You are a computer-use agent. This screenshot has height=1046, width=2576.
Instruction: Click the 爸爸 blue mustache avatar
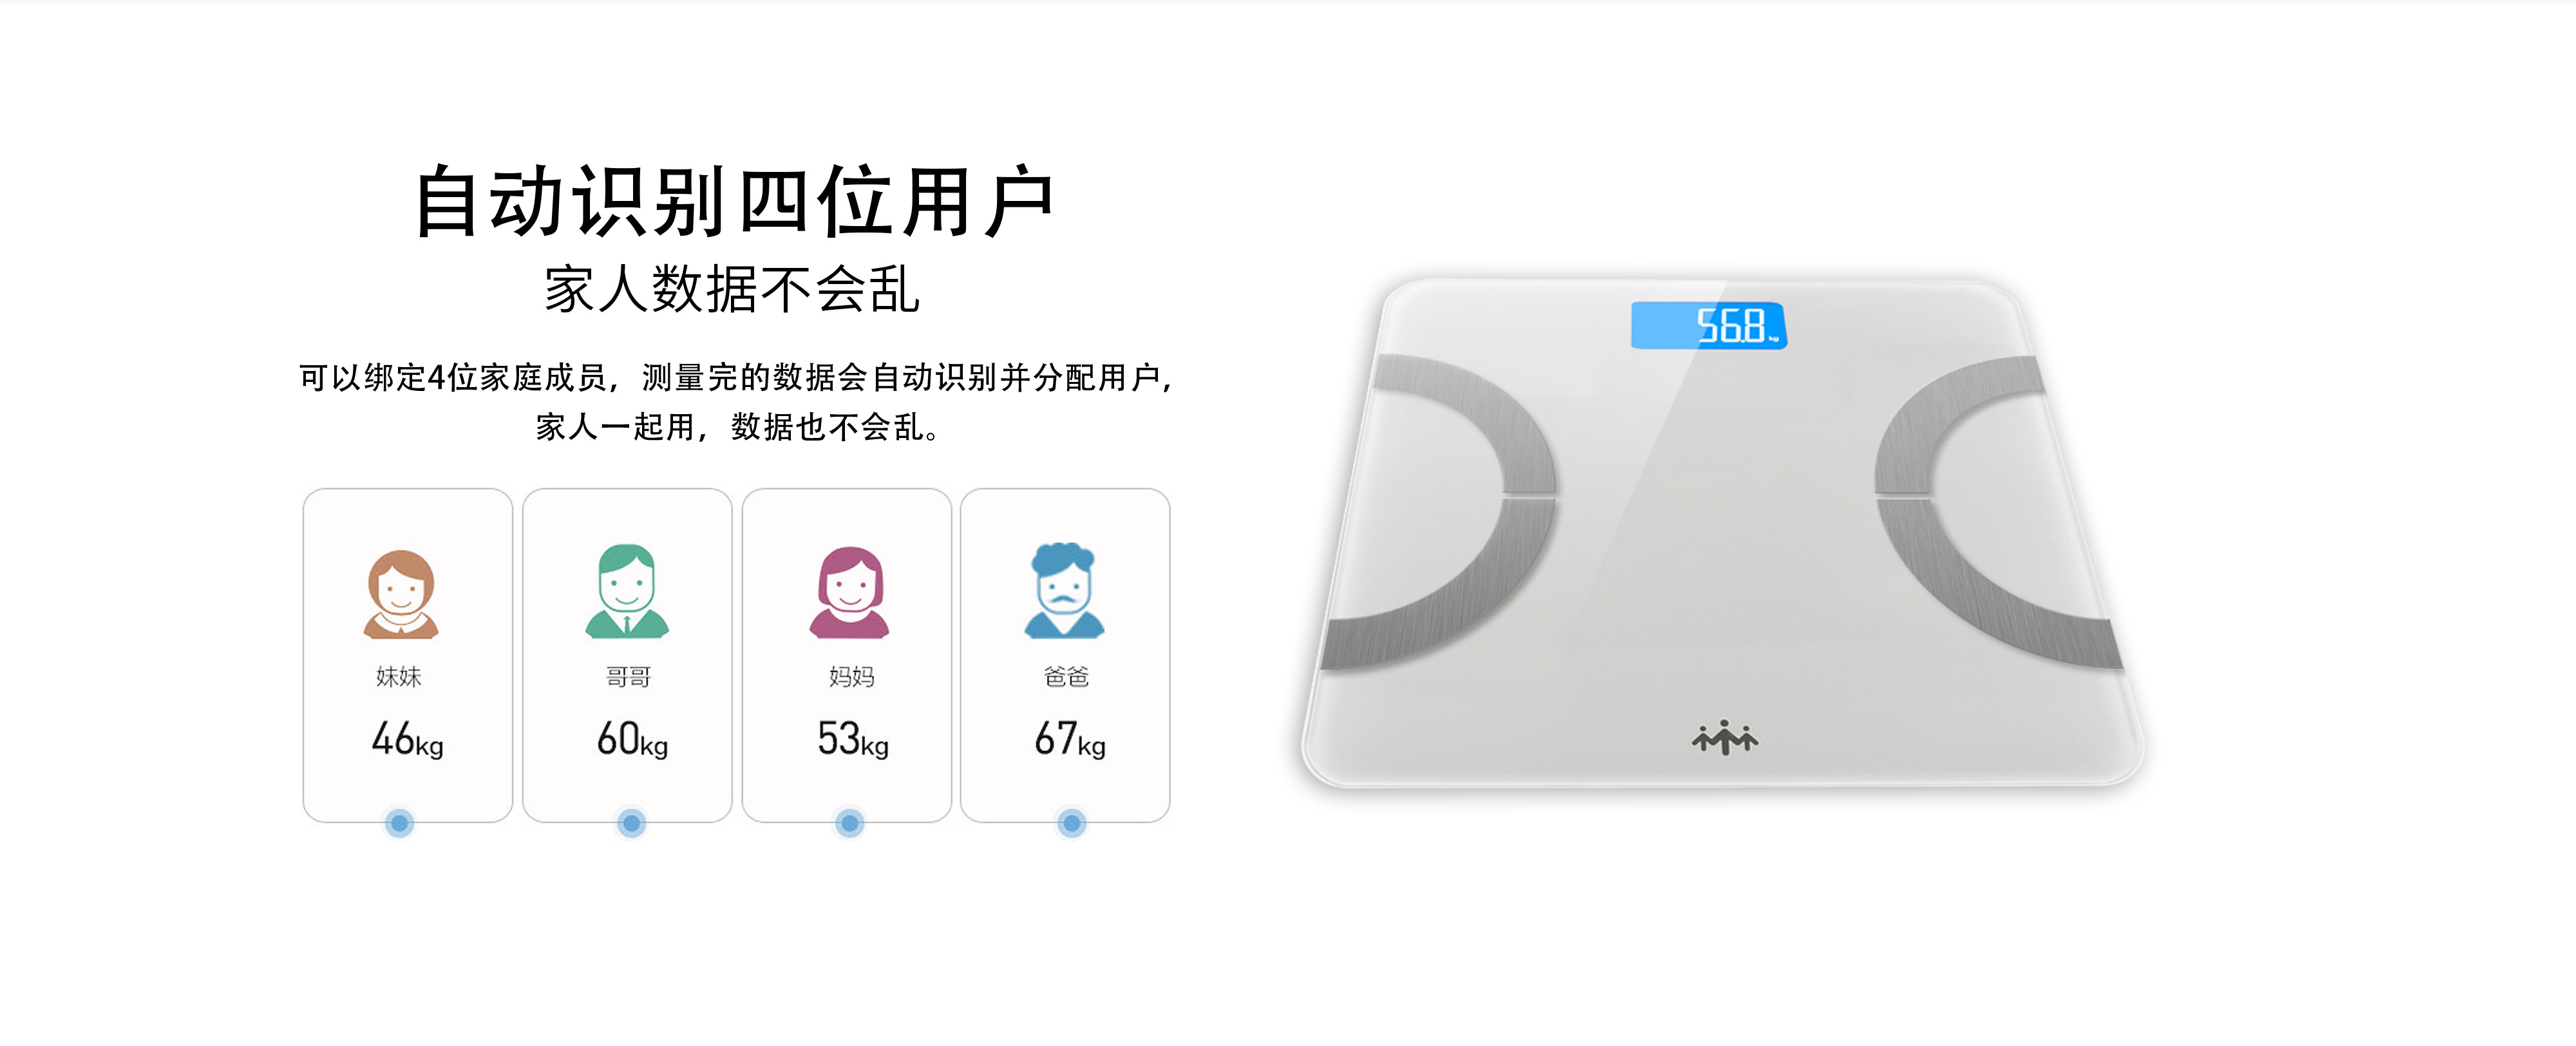pos(1064,590)
